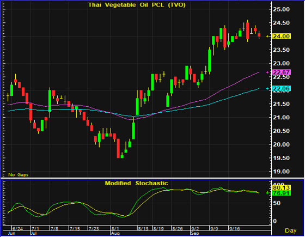Click the 19.00 price axis label
This screenshot has width=305, height=237.
[x=281, y=172]
